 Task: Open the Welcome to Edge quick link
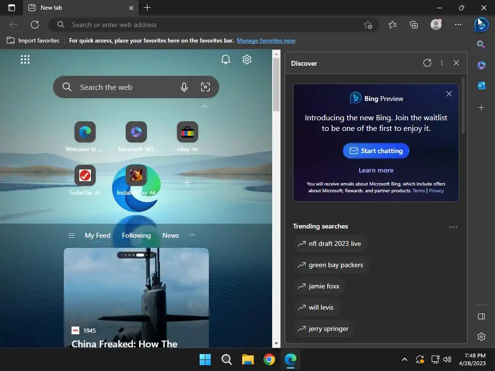(x=85, y=137)
